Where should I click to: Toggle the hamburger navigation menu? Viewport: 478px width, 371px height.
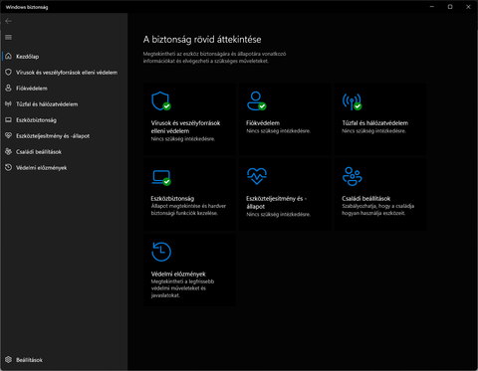(x=9, y=38)
